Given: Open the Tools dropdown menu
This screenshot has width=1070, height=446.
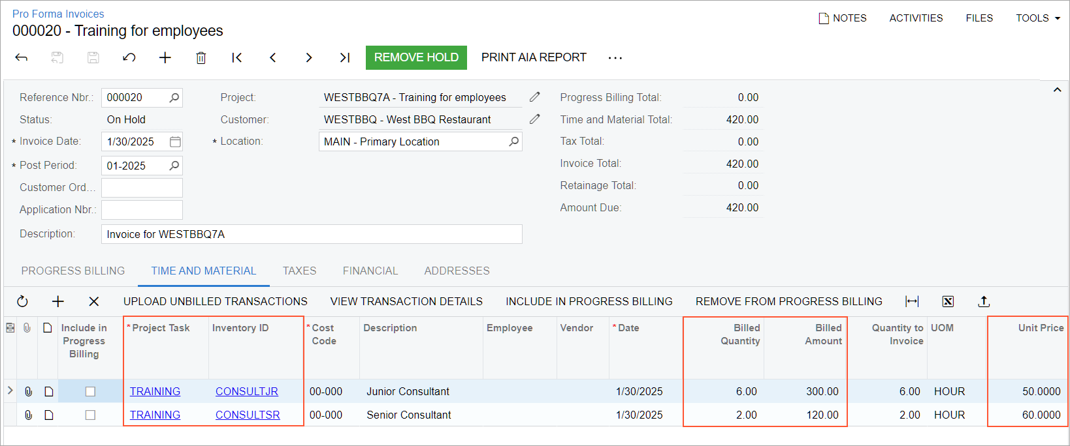Looking at the screenshot, I should 1037,18.
